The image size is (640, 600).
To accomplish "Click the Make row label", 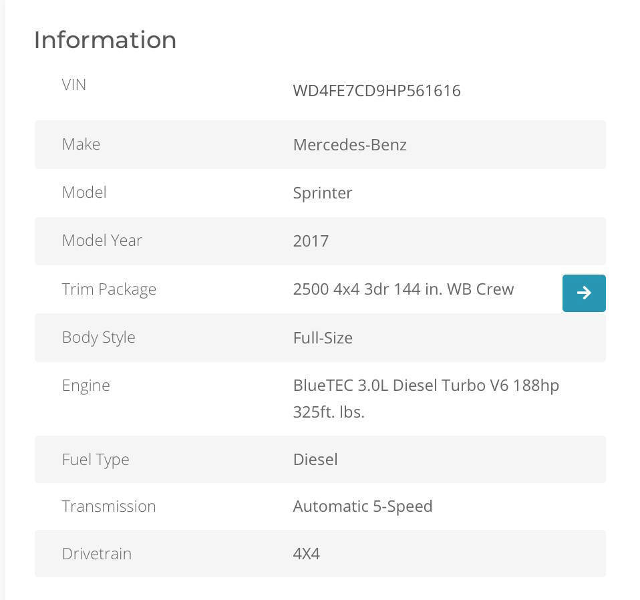I will pos(81,144).
